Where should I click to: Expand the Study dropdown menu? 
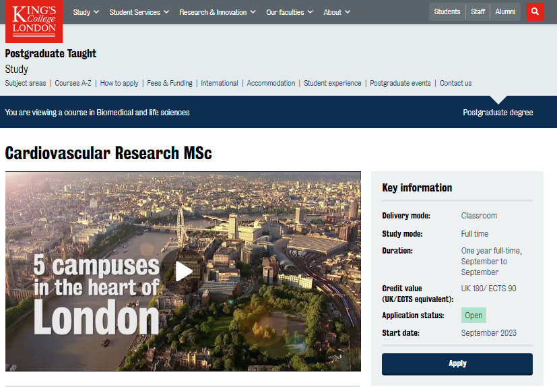pos(86,12)
